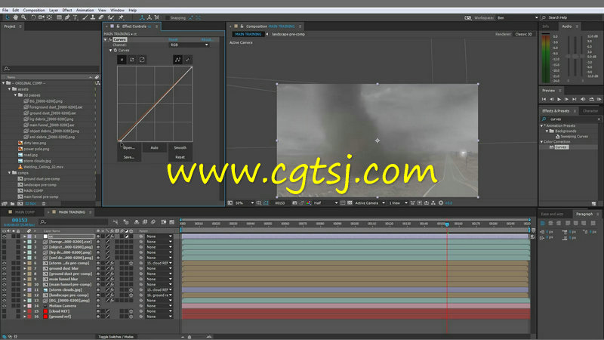This screenshot has width=604, height=340.
Task: Click the timeline playhead marker at 00153
Action: [447, 224]
